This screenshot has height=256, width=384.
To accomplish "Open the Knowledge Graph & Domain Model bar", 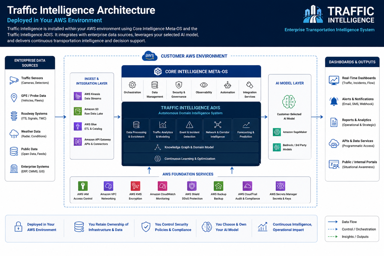I will (191, 147).
